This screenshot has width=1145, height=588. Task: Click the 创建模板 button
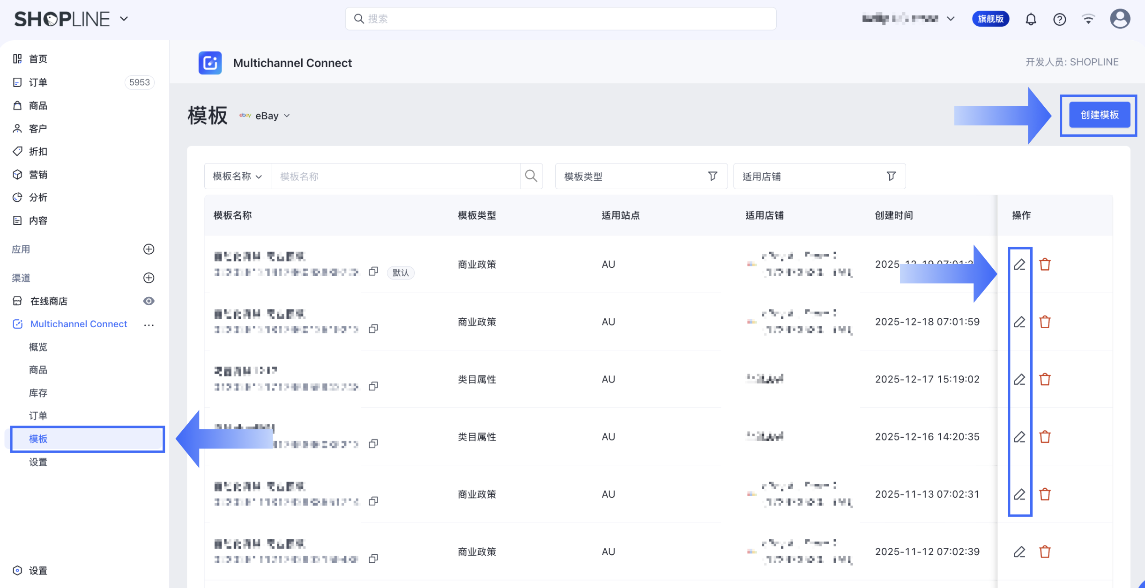(x=1099, y=115)
